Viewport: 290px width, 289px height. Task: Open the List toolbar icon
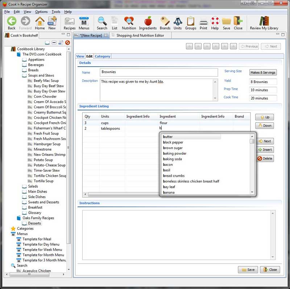(115, 23)
